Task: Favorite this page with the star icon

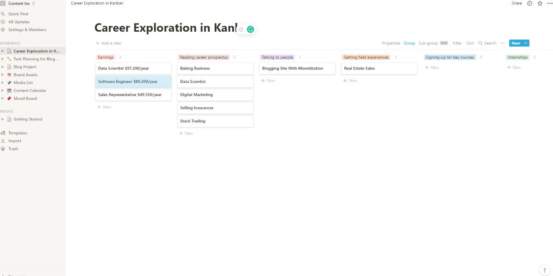Action: (540, 3)
